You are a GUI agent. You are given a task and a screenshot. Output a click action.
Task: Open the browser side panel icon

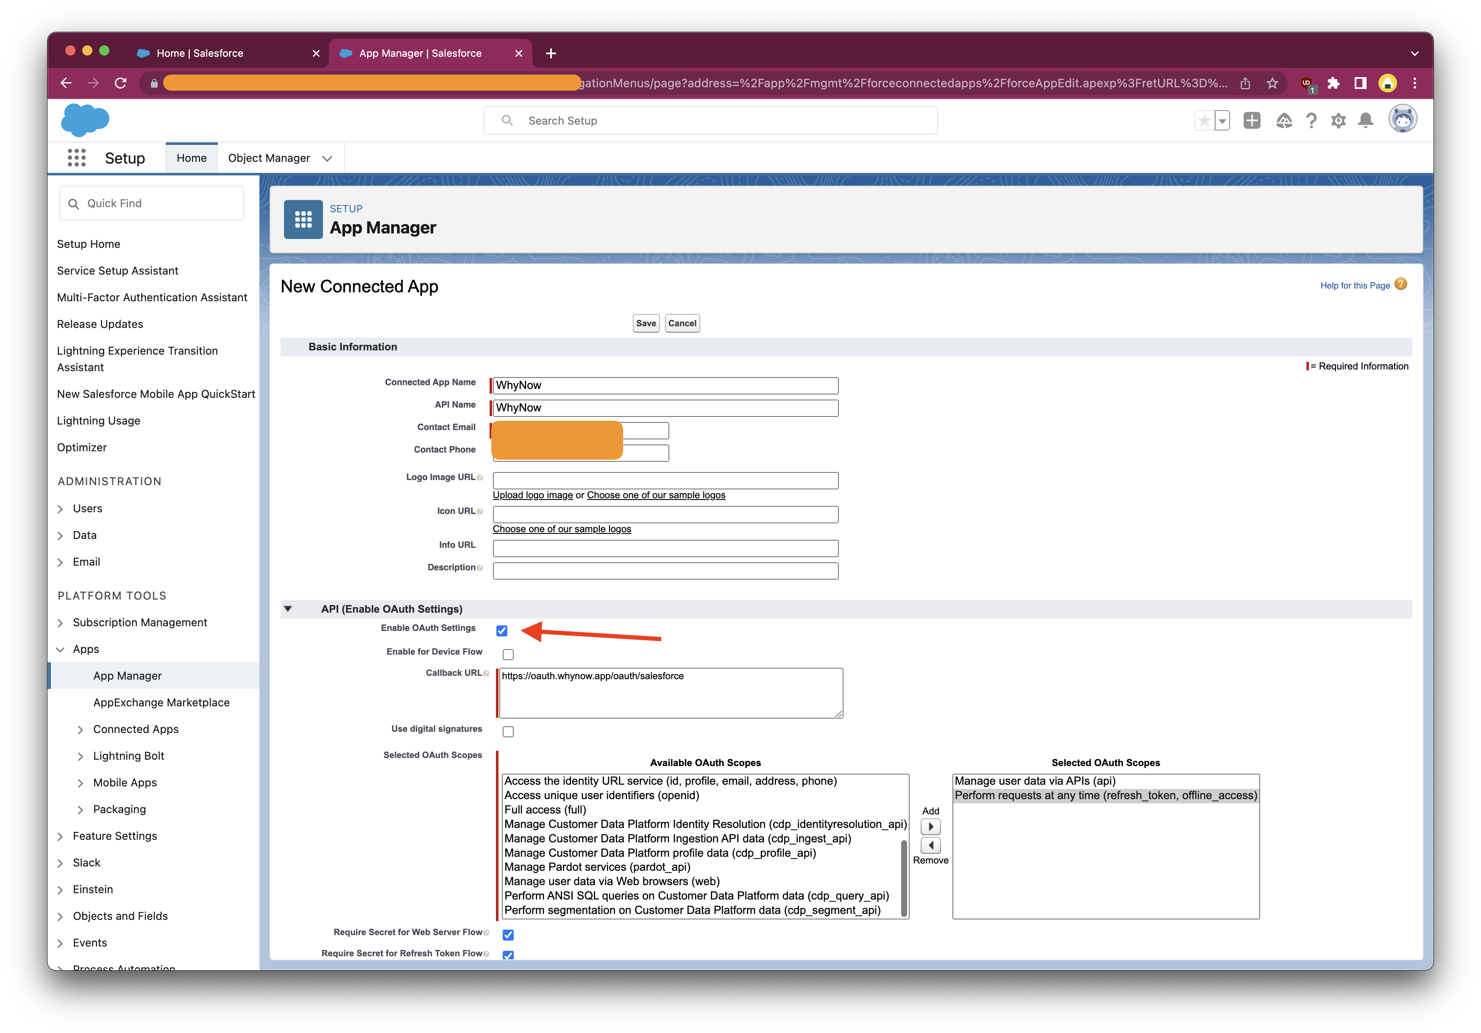(1360, 83)
